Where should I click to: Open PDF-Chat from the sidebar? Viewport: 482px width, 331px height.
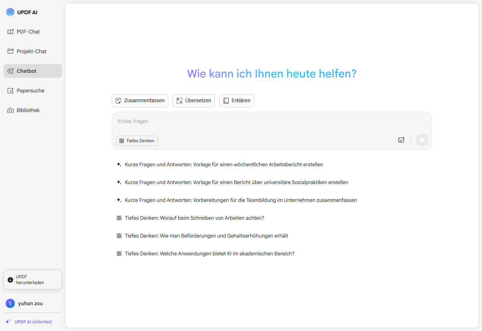33,32
